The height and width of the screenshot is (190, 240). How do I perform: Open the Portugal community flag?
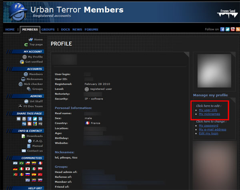point(15,174)
